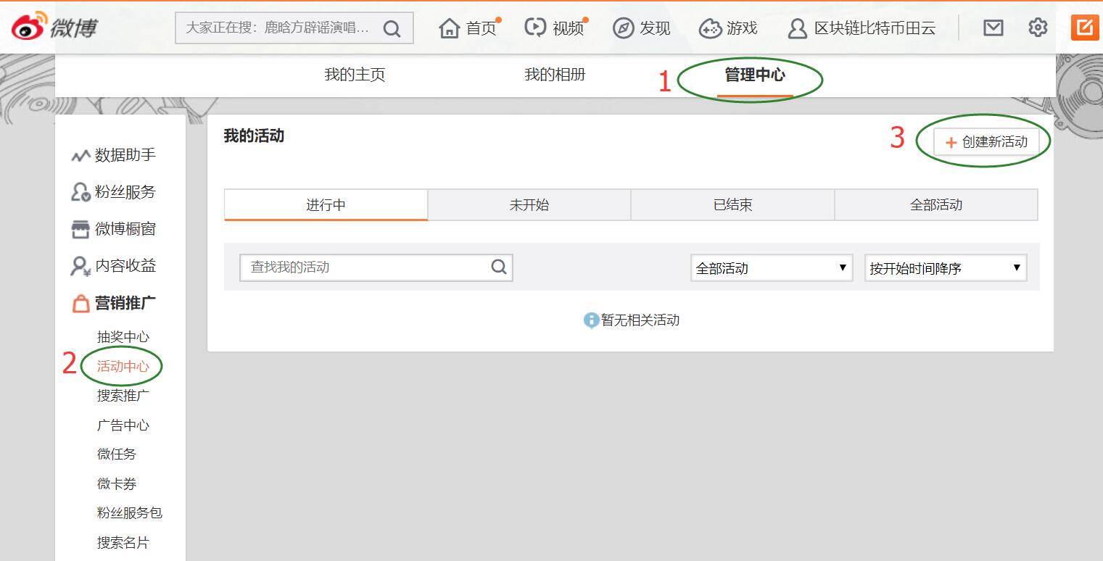Image resolution: width=1103 pixels, height=561 pixels.
Task: Click the 营销推广 sidebar heading
Action: [125, 303]
